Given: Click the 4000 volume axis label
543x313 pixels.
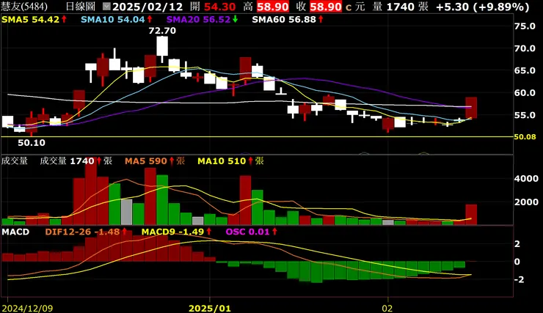Looking at the screenshot, I should pyautogui.click(x=526, y=179).
